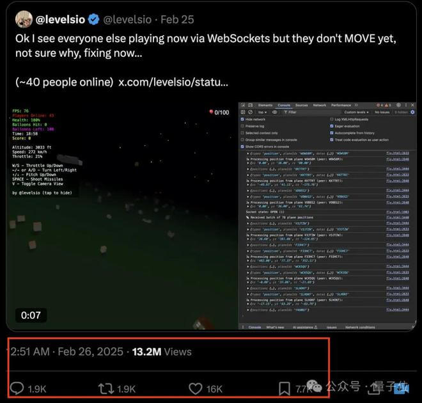Click the retweet icon

[x=106, y=389]
